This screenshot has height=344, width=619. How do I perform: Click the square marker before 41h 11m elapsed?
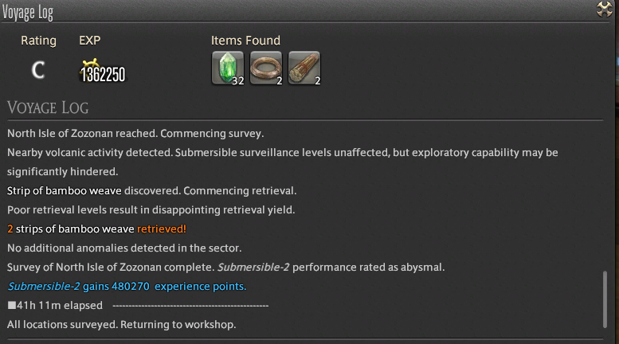[x=11, y=305]
